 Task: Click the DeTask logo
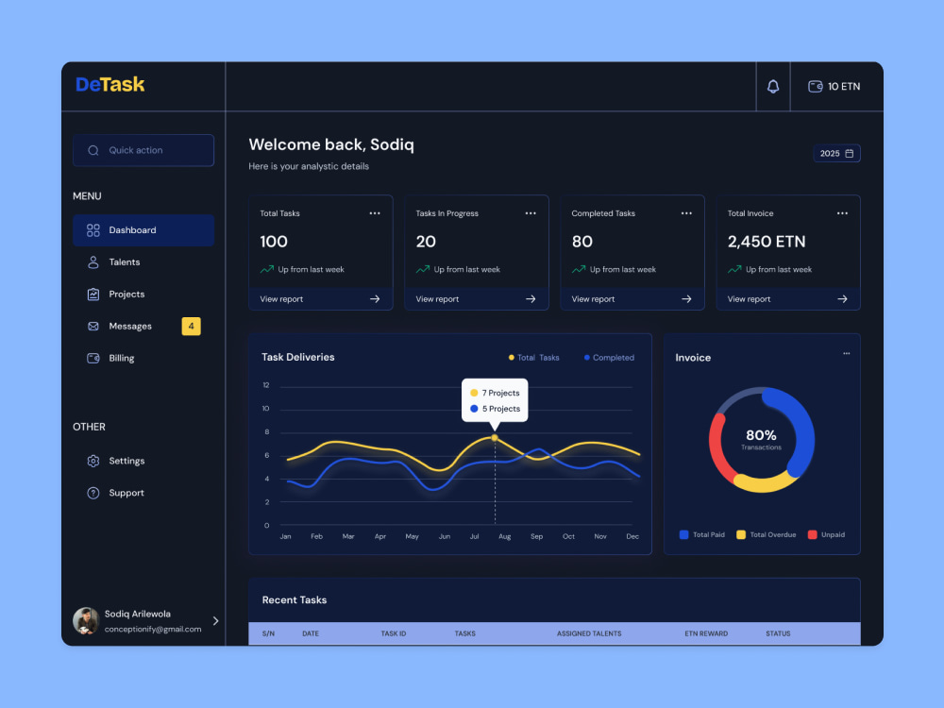110,84
